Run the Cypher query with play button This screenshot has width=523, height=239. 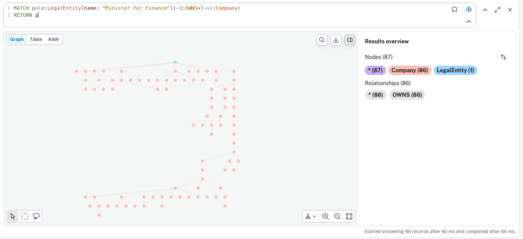pos(468,9)
